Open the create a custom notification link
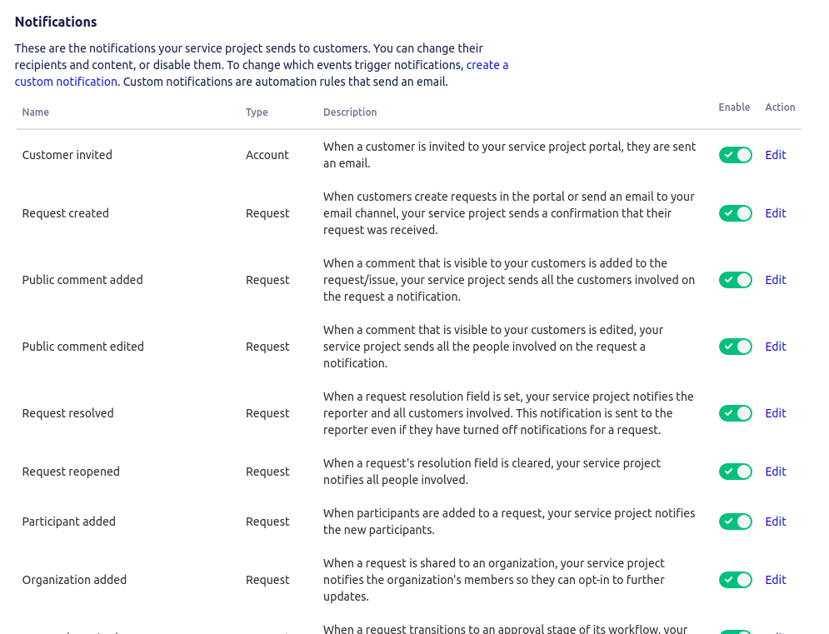The height and width of the screenshot is (634, 829). (487, 65)
